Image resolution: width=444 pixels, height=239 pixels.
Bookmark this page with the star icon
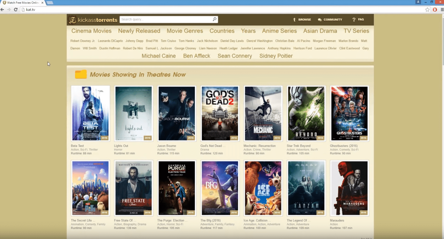pos(427,10)
